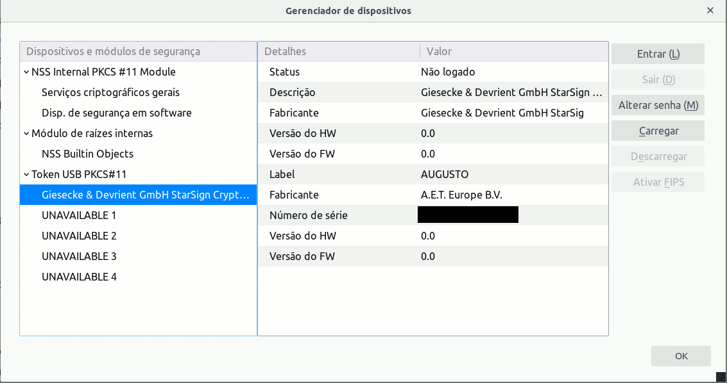Click the Não logado status value
727x383 pixels.
(x=448, y=72)
